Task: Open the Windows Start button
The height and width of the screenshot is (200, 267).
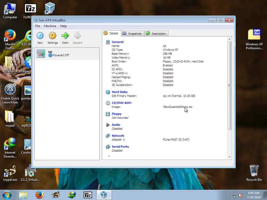Action: [x=7, y=195]
